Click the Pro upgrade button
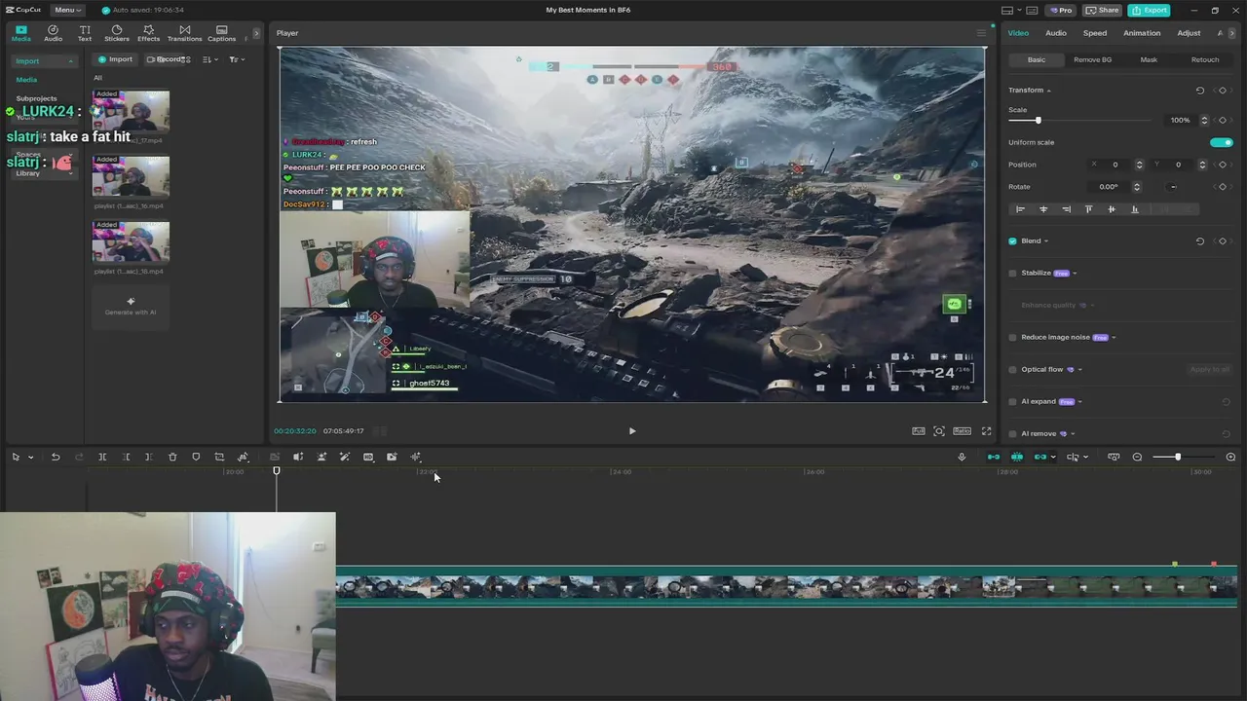The width and height of the screenshot is (1247, 701). point(1061,10)
